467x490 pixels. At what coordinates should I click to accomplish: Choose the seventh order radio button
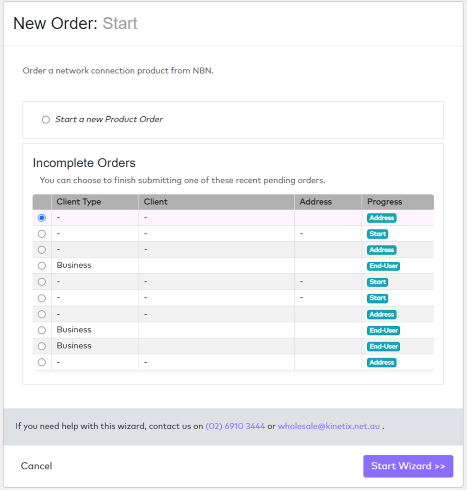[x=42, y=314]
